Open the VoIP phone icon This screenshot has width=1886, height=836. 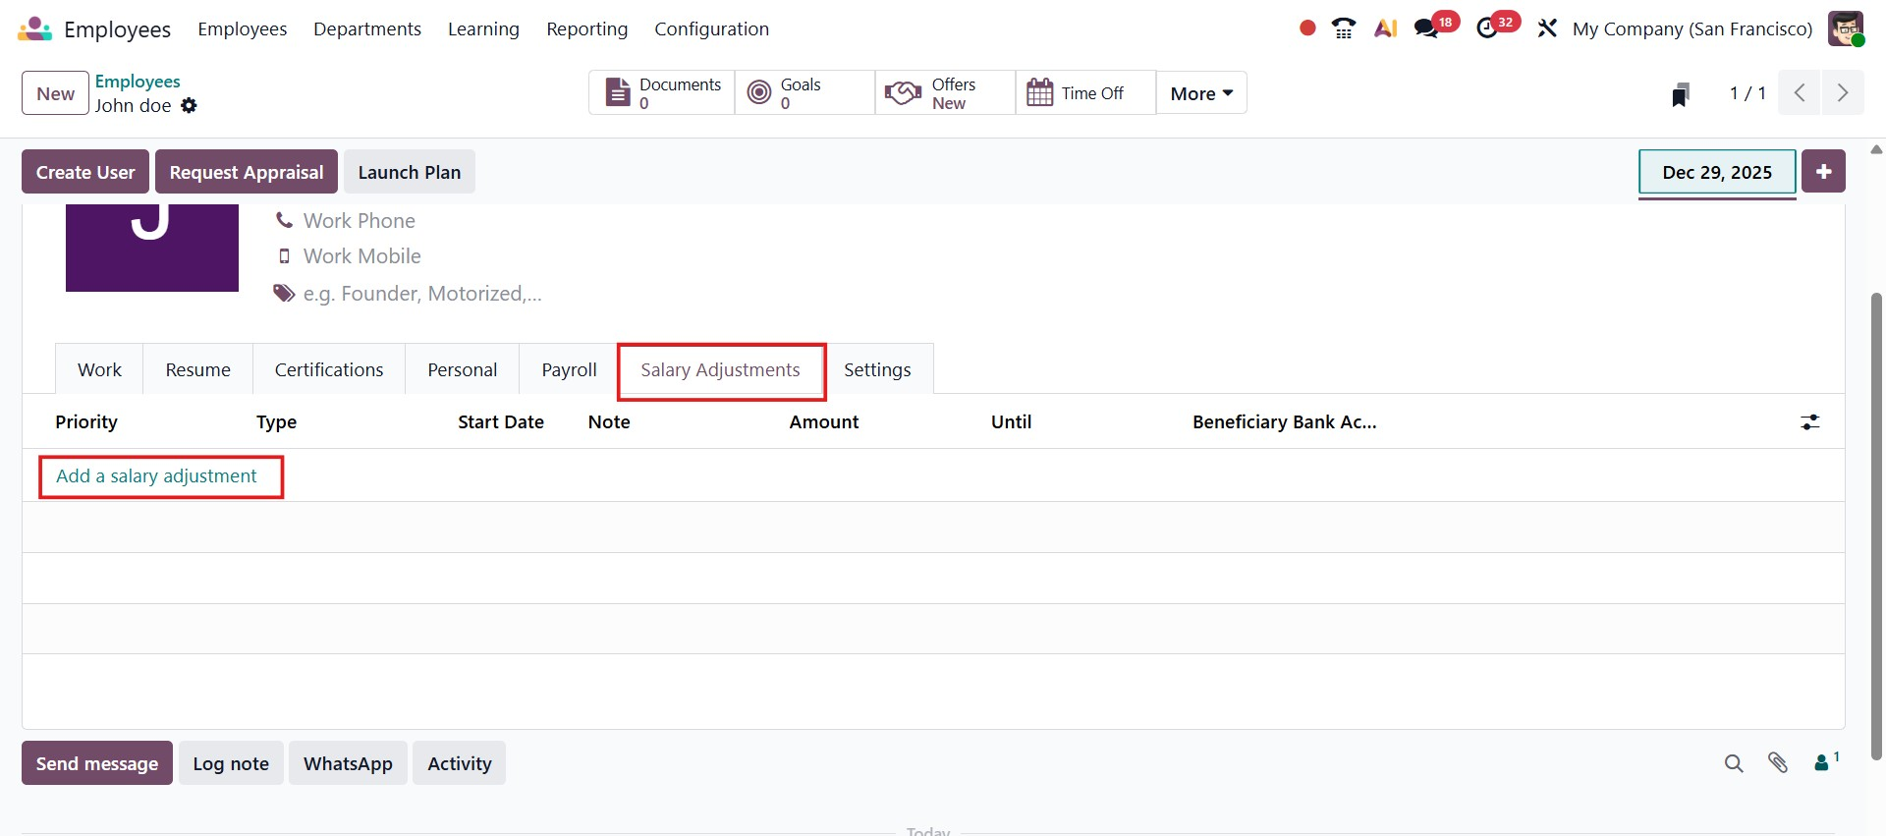click(x=1343, y=28)
